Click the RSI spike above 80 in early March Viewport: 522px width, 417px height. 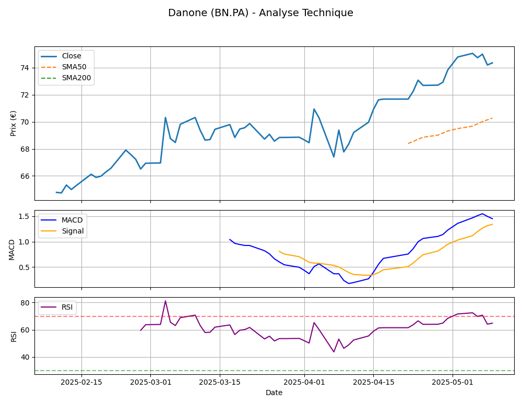pos(165,301)
